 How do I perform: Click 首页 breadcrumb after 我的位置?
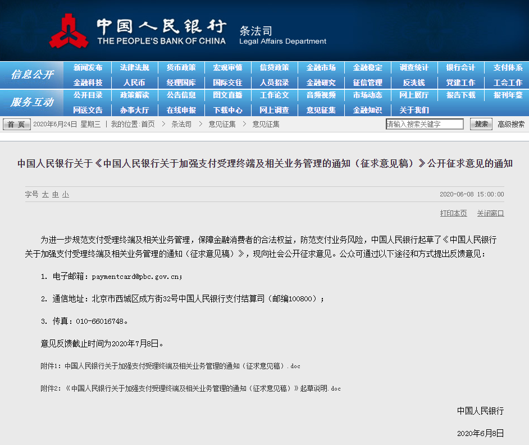click(x=148, y=125)
